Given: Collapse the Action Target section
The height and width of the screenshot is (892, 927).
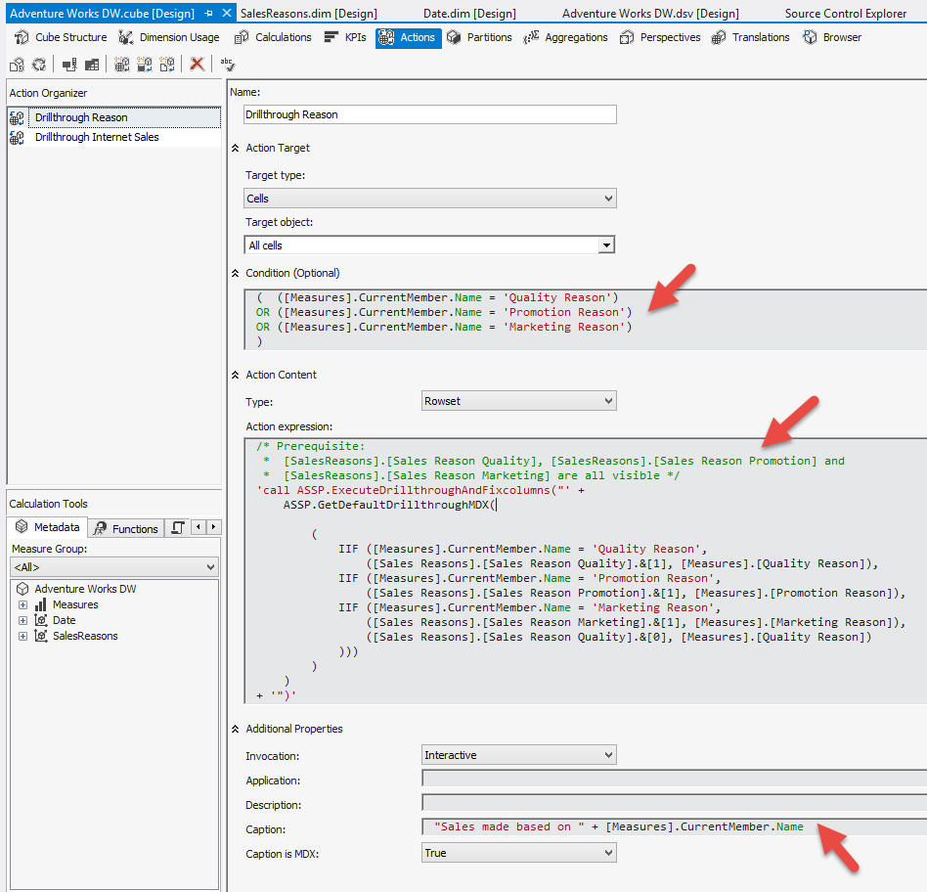Looking at the screenshot, I should [235, 148].
